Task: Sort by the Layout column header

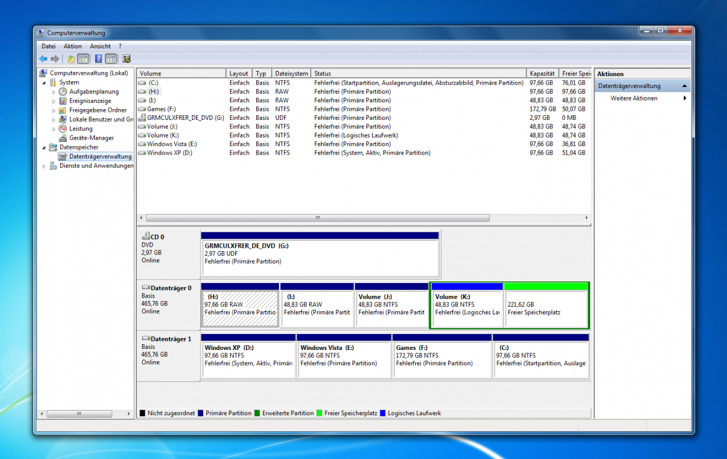Action: [x=239, y=73]
